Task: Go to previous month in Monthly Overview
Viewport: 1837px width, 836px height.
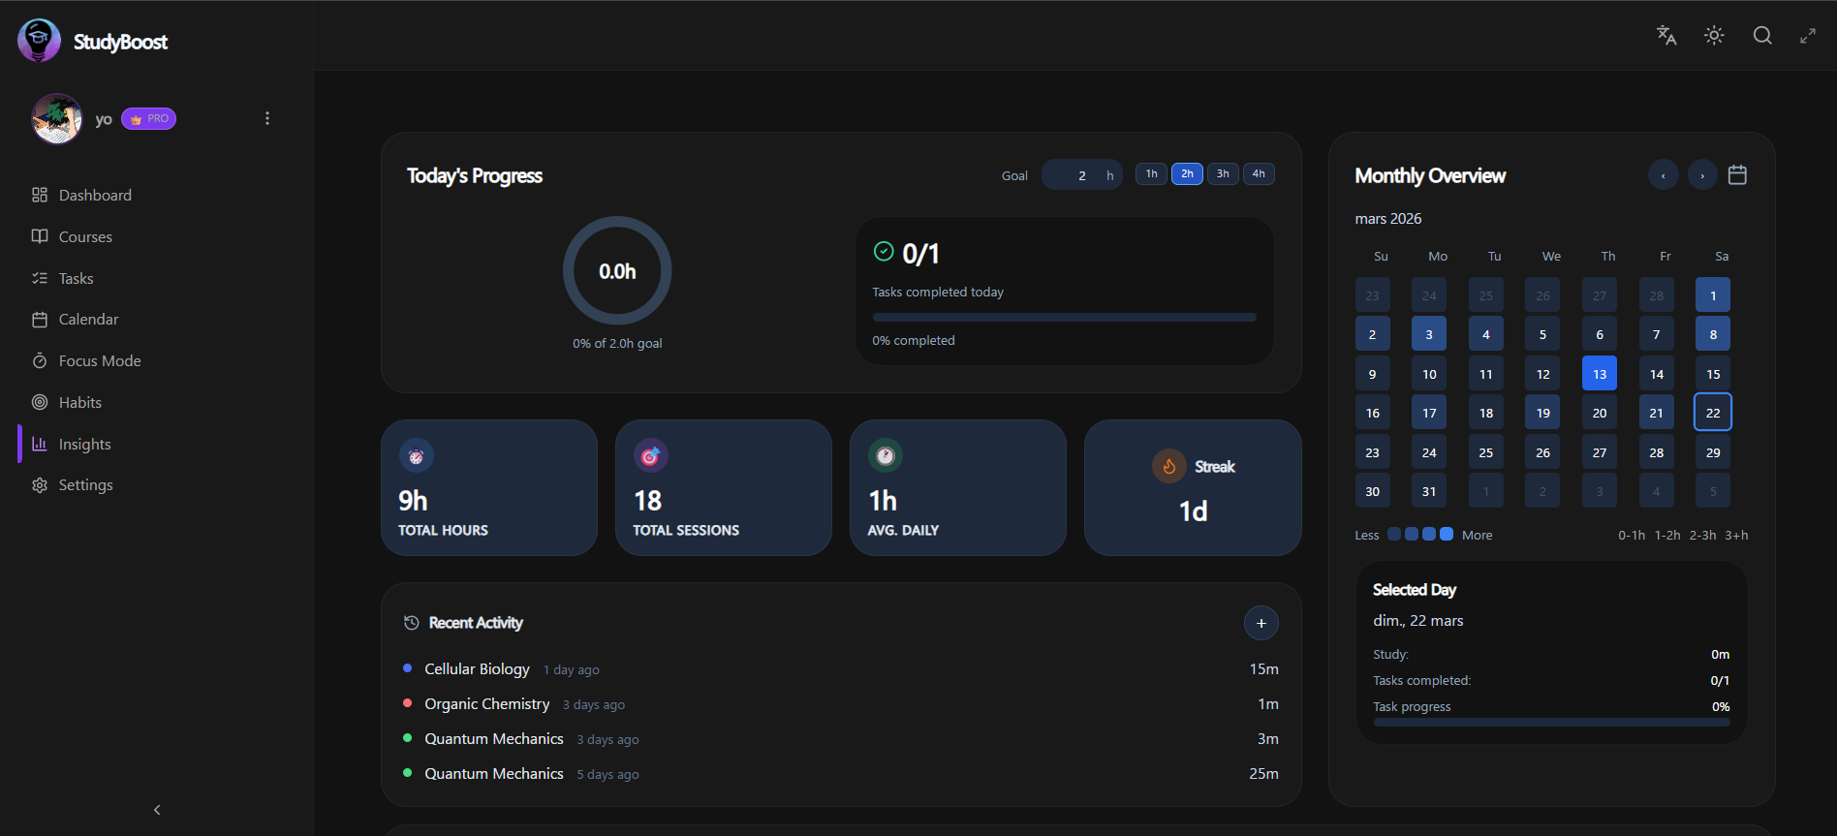Action: [x=1663, y=175]
